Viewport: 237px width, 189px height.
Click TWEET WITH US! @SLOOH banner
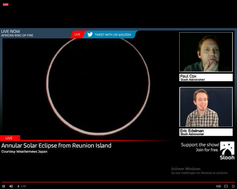pos(110,35)
